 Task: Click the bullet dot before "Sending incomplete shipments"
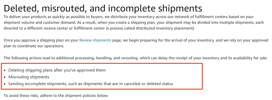tap(5, 84)
